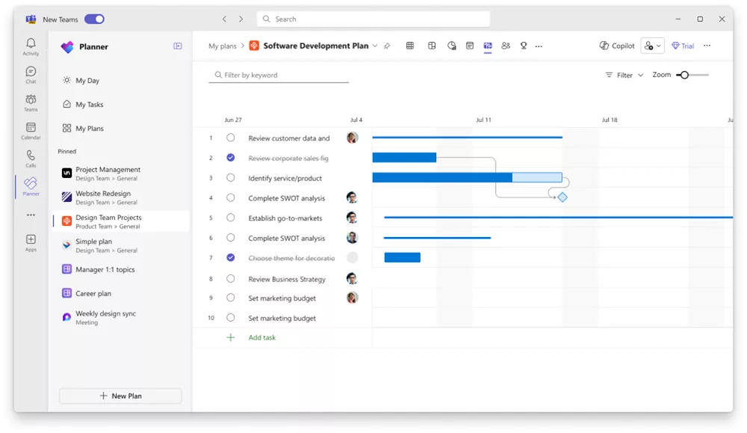Open the Apps store in the sidebar

[31, 242]
